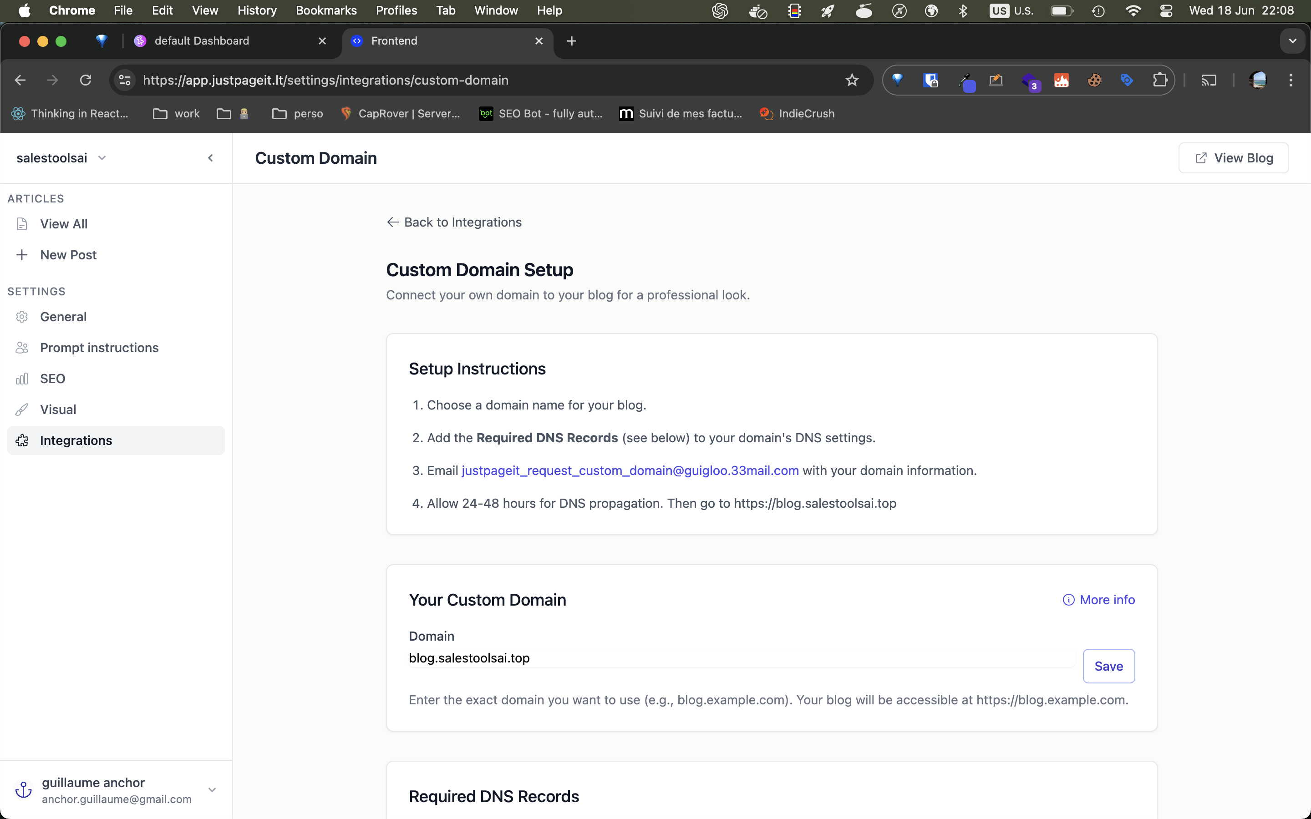The width and height of the screenshot is (1311, 819).
Task: Click the fire extension icon in toolbar
Action: coord(1061,80)
